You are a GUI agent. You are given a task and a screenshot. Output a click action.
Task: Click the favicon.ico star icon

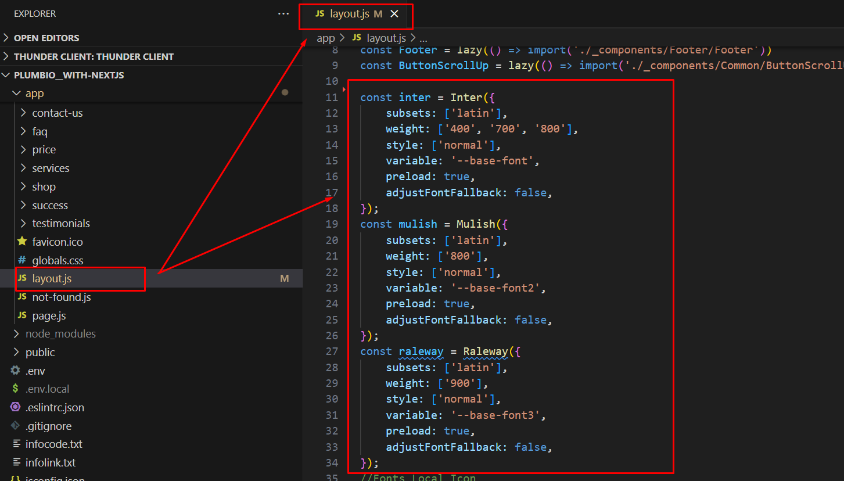point(22,241)
